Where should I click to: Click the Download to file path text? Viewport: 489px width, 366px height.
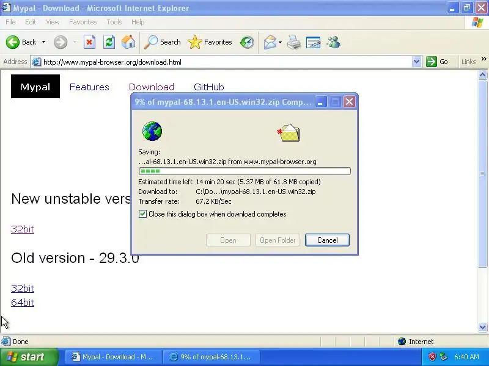pyautogui.click(x=256, y=192)
